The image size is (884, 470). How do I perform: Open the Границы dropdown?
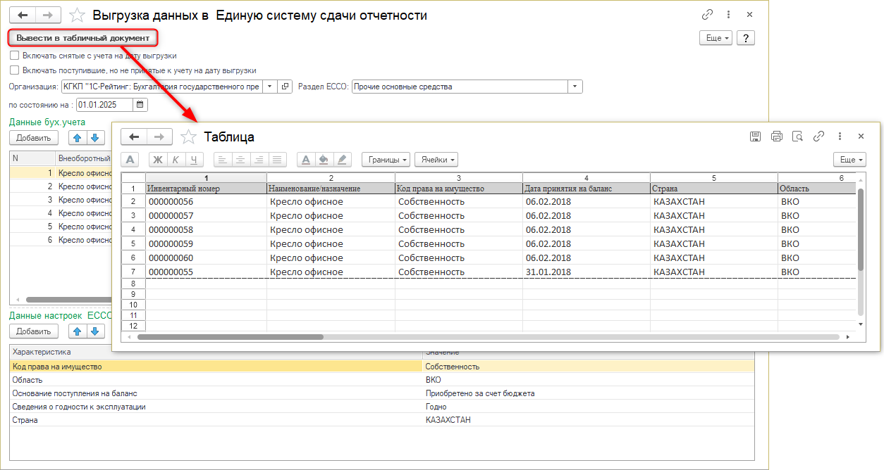pyautogui.click(x=386, y=160)
